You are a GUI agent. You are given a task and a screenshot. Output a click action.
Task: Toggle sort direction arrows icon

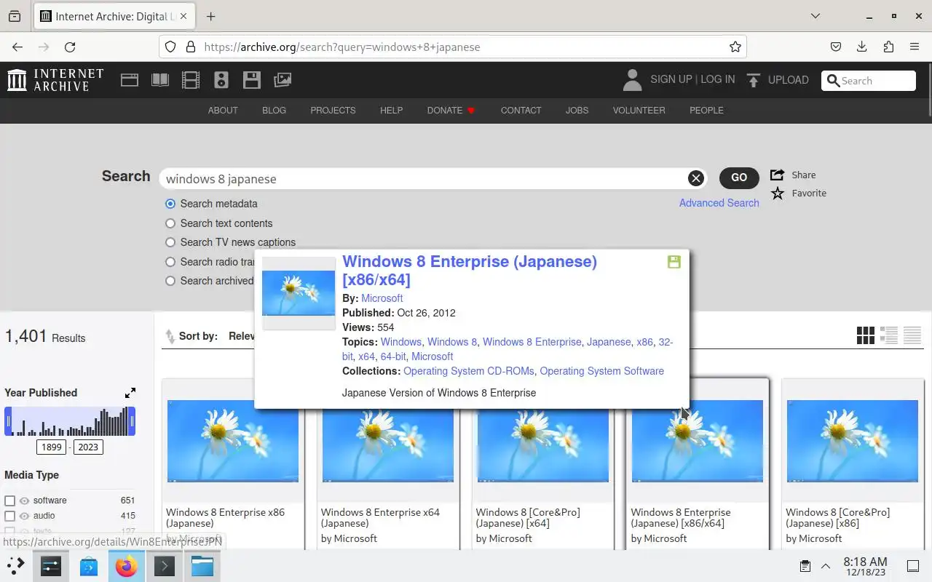(170, 336)
